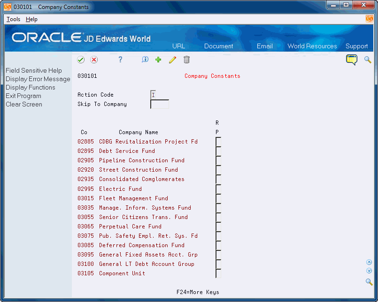
Task: Click RP field for Deferred Compensation Fund
Action: [218, 245]
